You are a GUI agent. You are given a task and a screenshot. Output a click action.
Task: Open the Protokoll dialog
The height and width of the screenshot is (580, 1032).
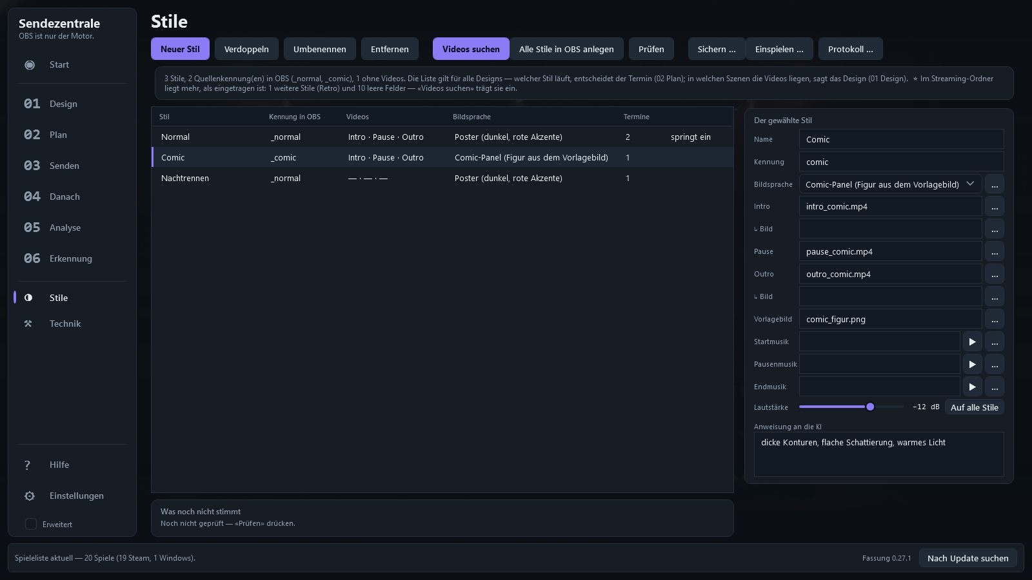850,49
